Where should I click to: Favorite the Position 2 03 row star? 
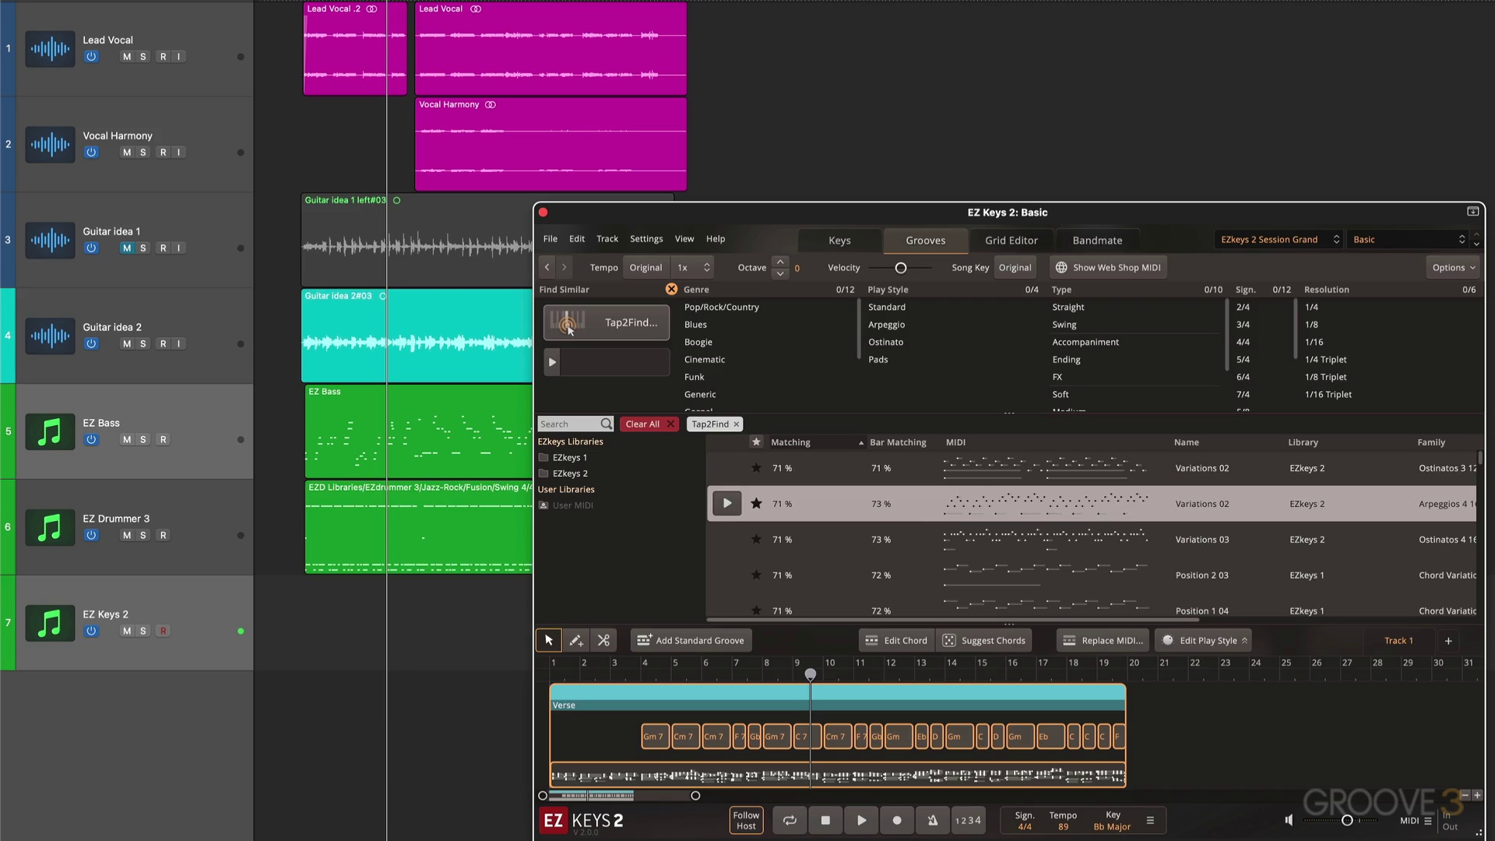tap(756, 575)
